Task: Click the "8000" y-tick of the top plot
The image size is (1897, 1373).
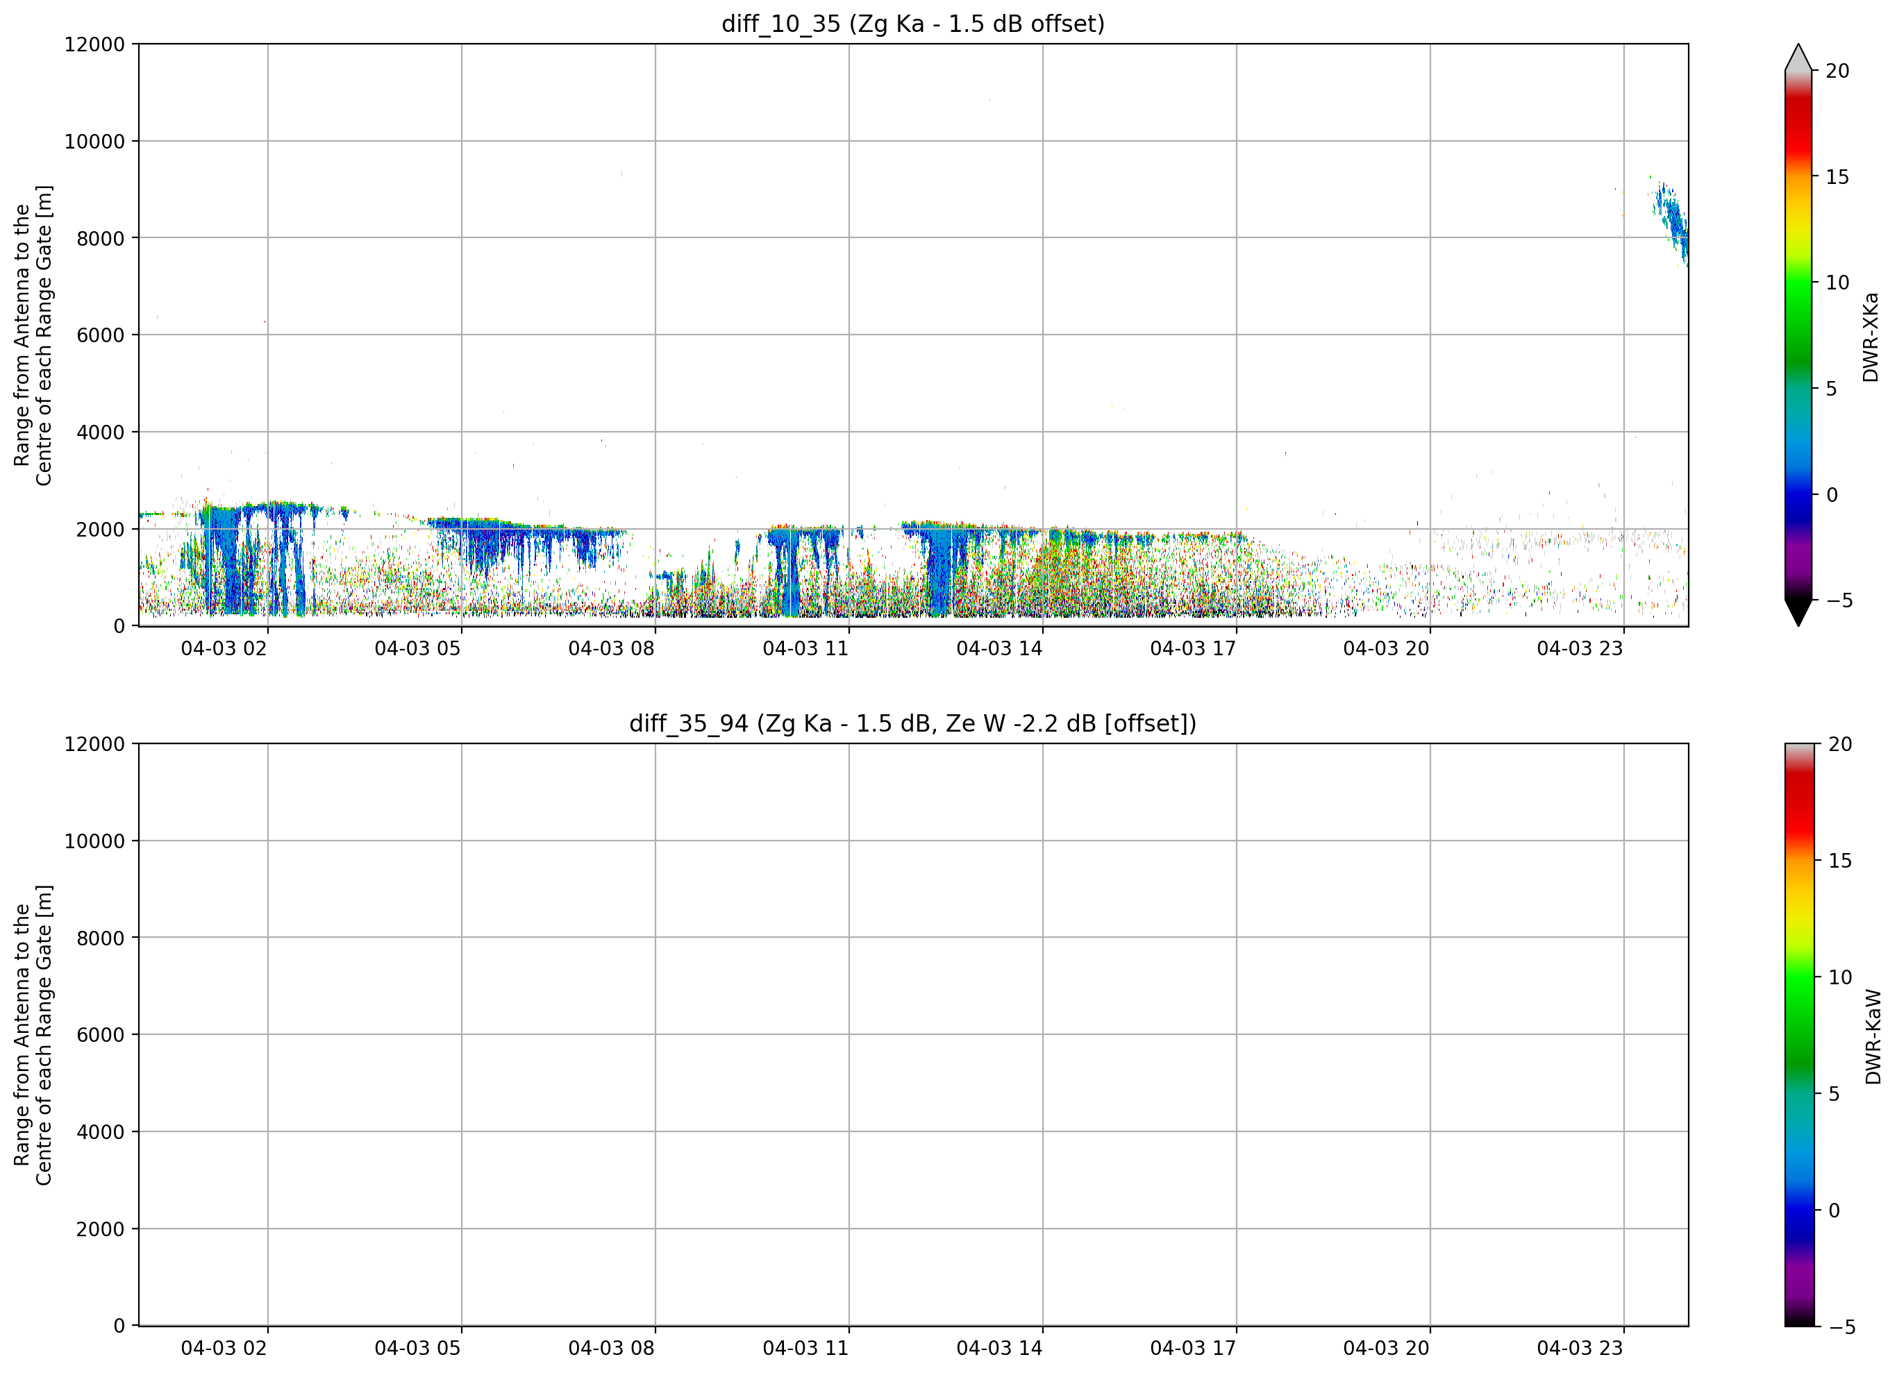Action: (x=101, y=239)
